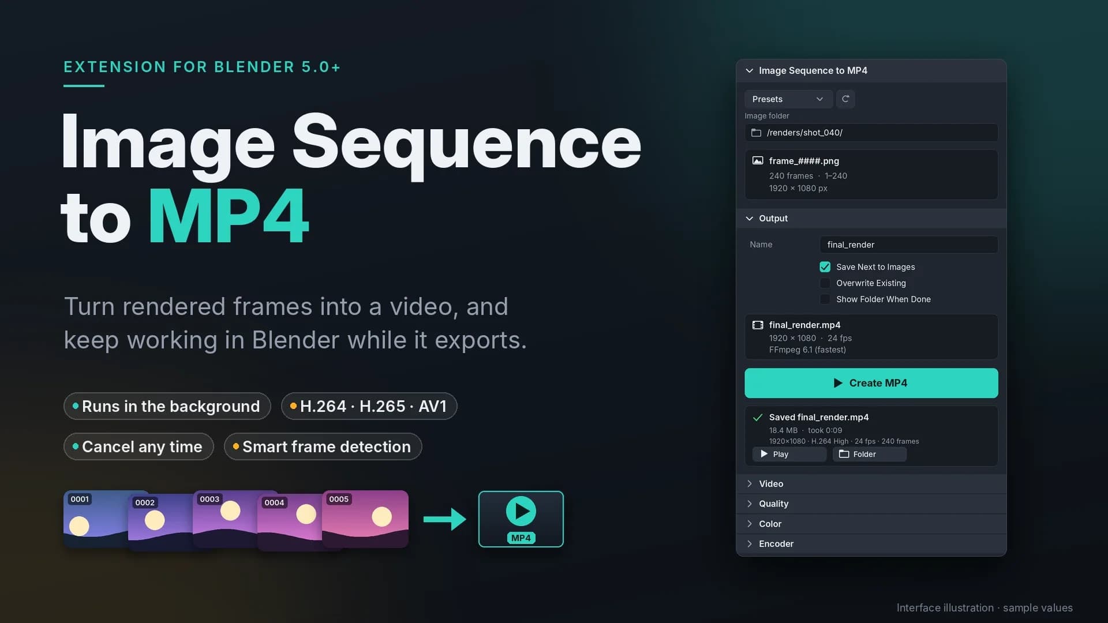
Task: Click the reset presets refresh icon
Action: 845,99
